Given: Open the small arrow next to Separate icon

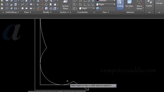Looking at the screenshot, I should (18, 8).
